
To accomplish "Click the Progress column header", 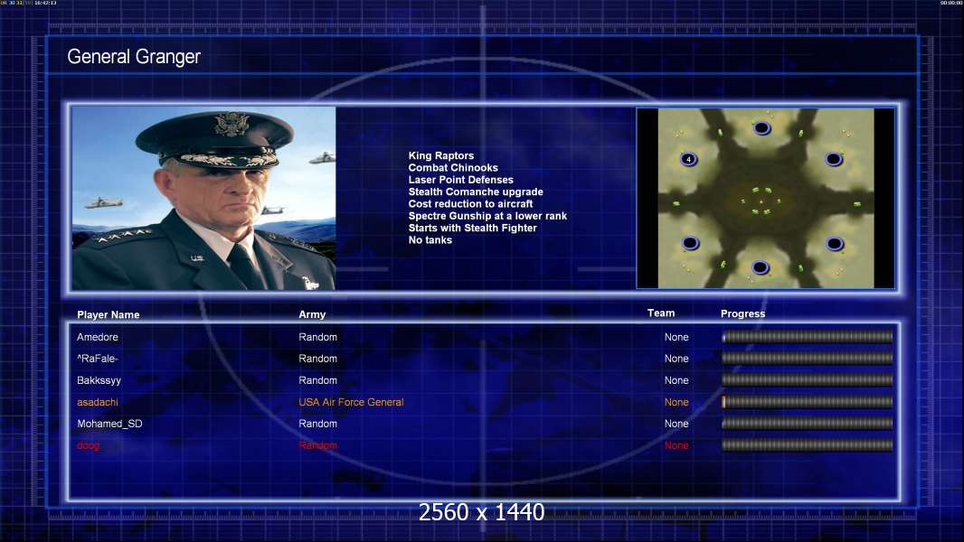I will 742,313.
